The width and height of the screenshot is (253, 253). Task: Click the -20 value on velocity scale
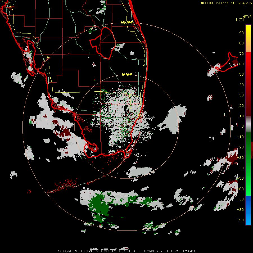coord(240,147)
